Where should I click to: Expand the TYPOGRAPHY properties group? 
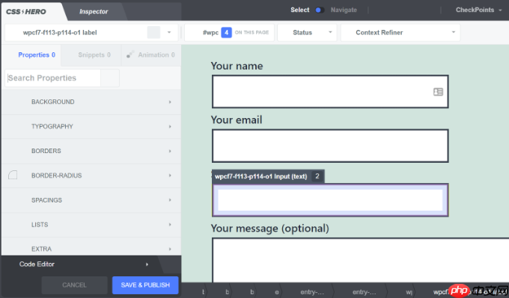(91, 127)
